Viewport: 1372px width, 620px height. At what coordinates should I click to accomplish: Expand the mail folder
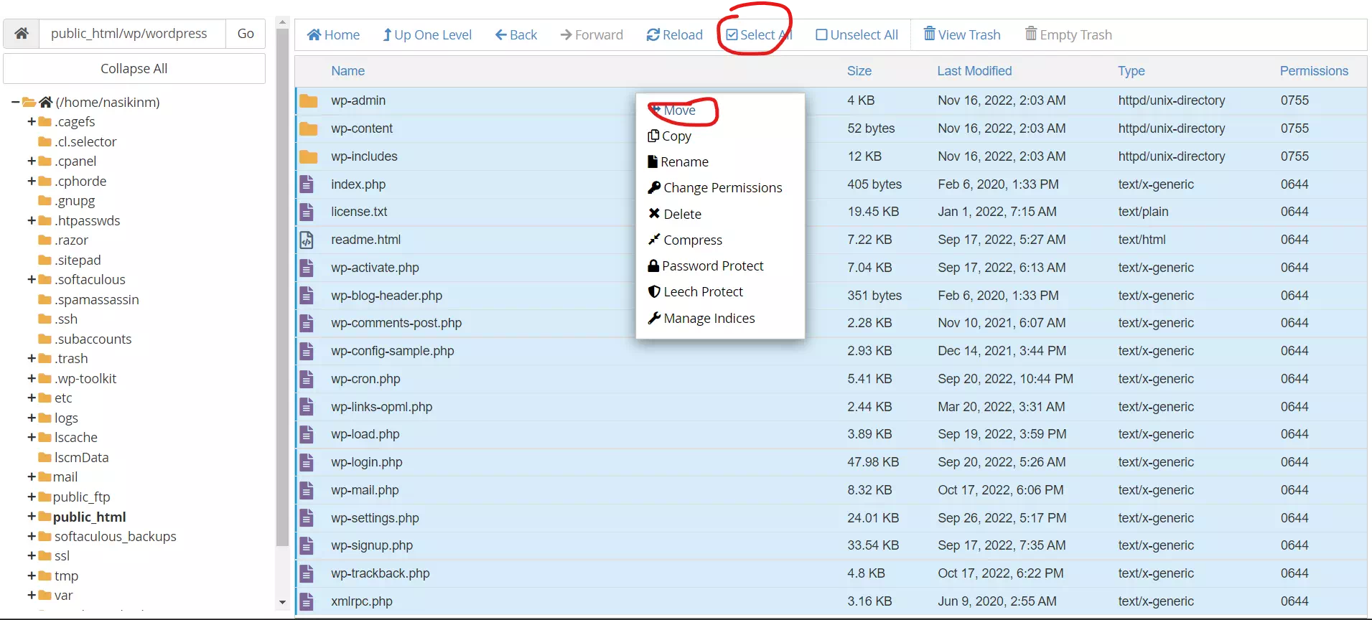coord(32,476)
